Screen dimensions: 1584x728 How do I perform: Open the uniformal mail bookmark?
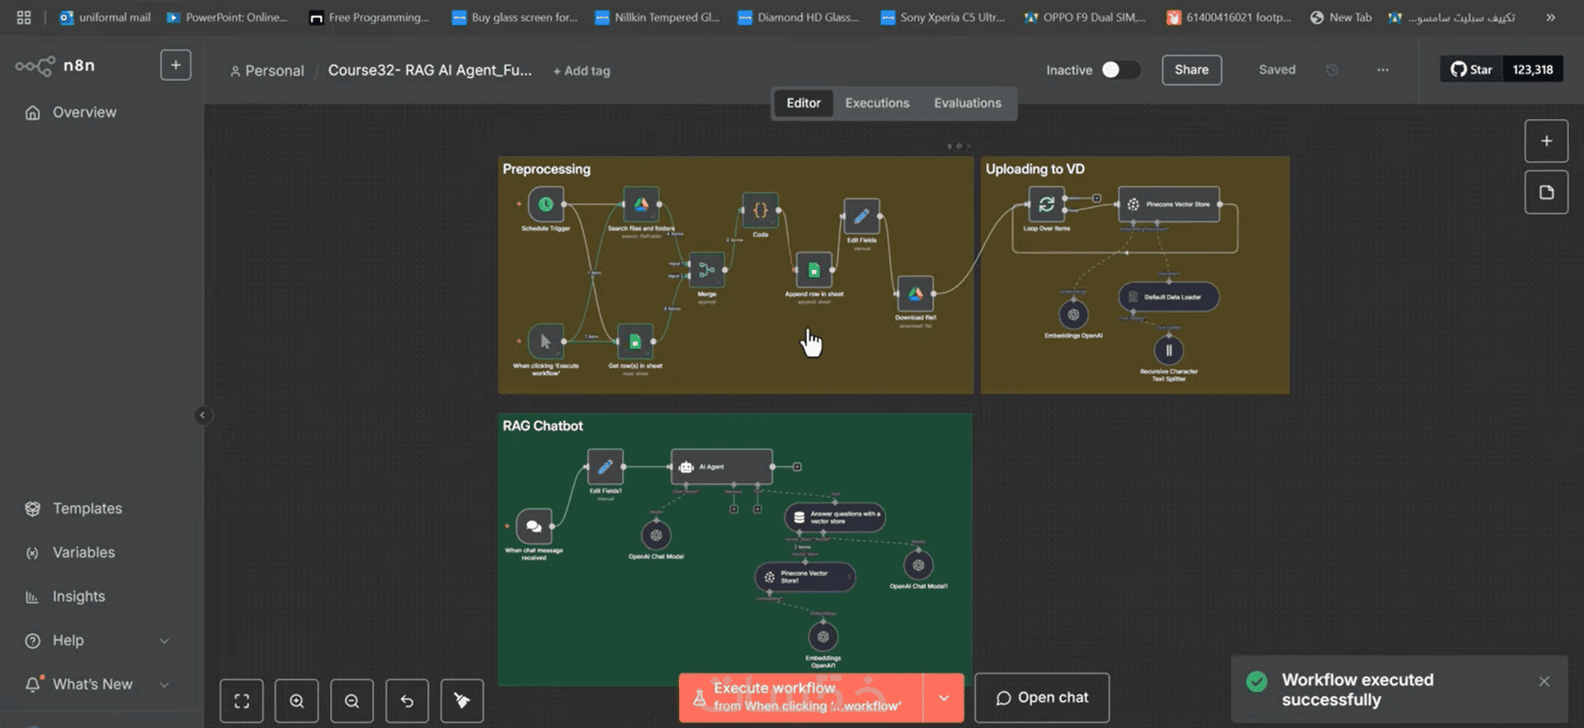(105, 17)
